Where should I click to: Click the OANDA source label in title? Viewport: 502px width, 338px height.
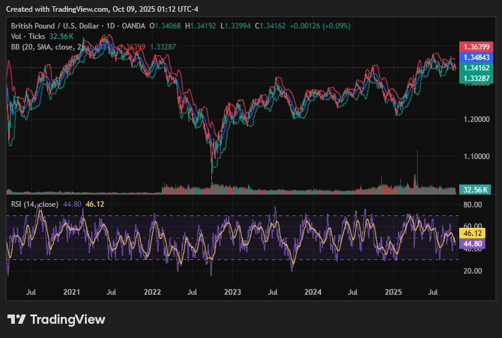[134, 26]
